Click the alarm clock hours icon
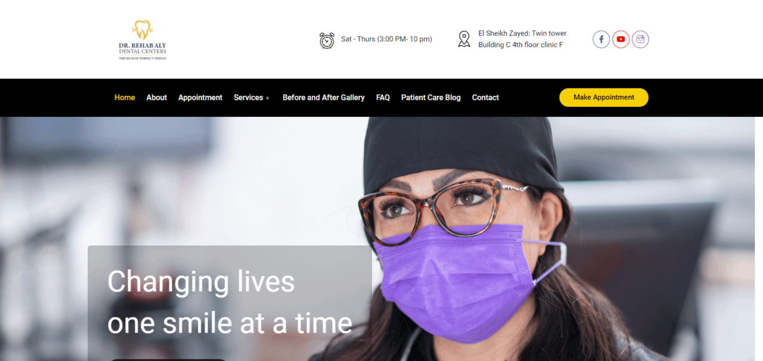Viewport: 763px width, 361px height. click(327, 40)
